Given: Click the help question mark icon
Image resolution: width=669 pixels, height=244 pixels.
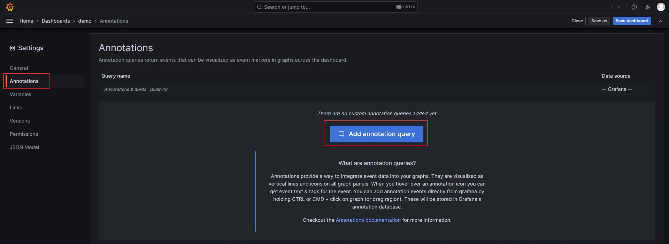Looking at the screenshot, I should (x=634, y=7).
